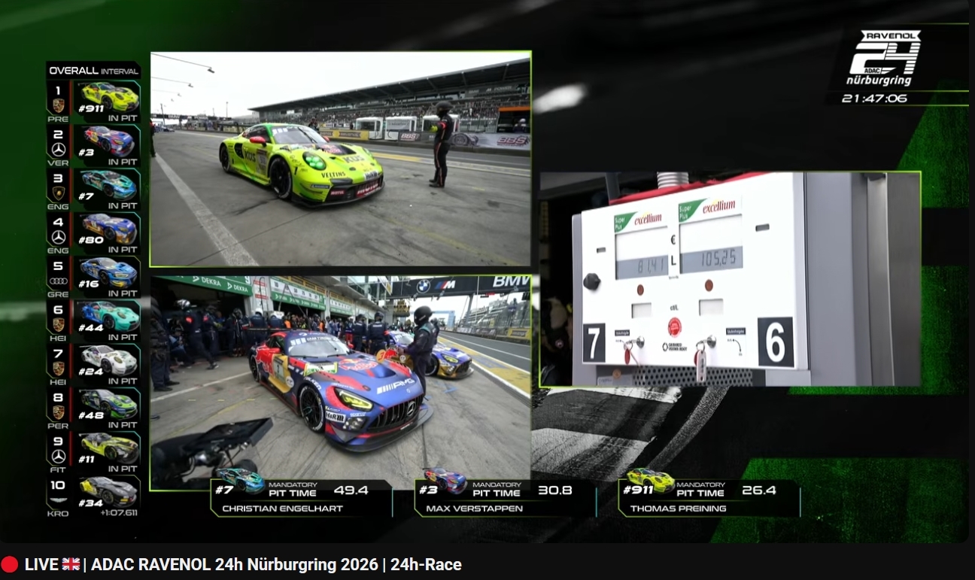Click the red LIVE dot indicator
Image resolution: width=975 pixels, height=580 pixels.
[9, 564]
